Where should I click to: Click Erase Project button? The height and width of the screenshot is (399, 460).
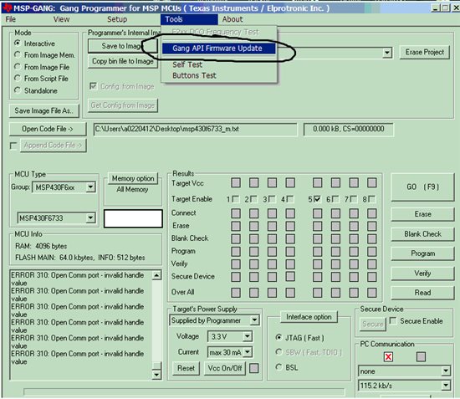(425, 52)
